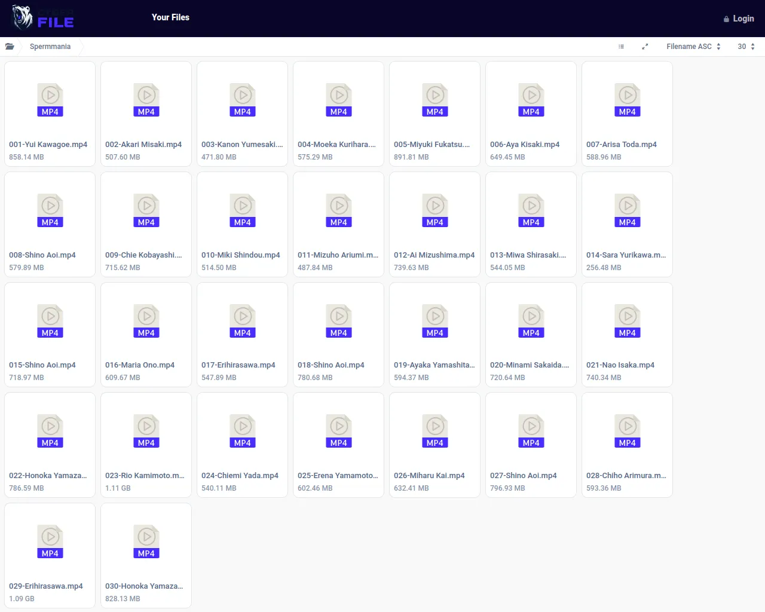Click MP4 icon for 001-Yui Kawagoe.mp4
The image size is (765, 612).
50,100
